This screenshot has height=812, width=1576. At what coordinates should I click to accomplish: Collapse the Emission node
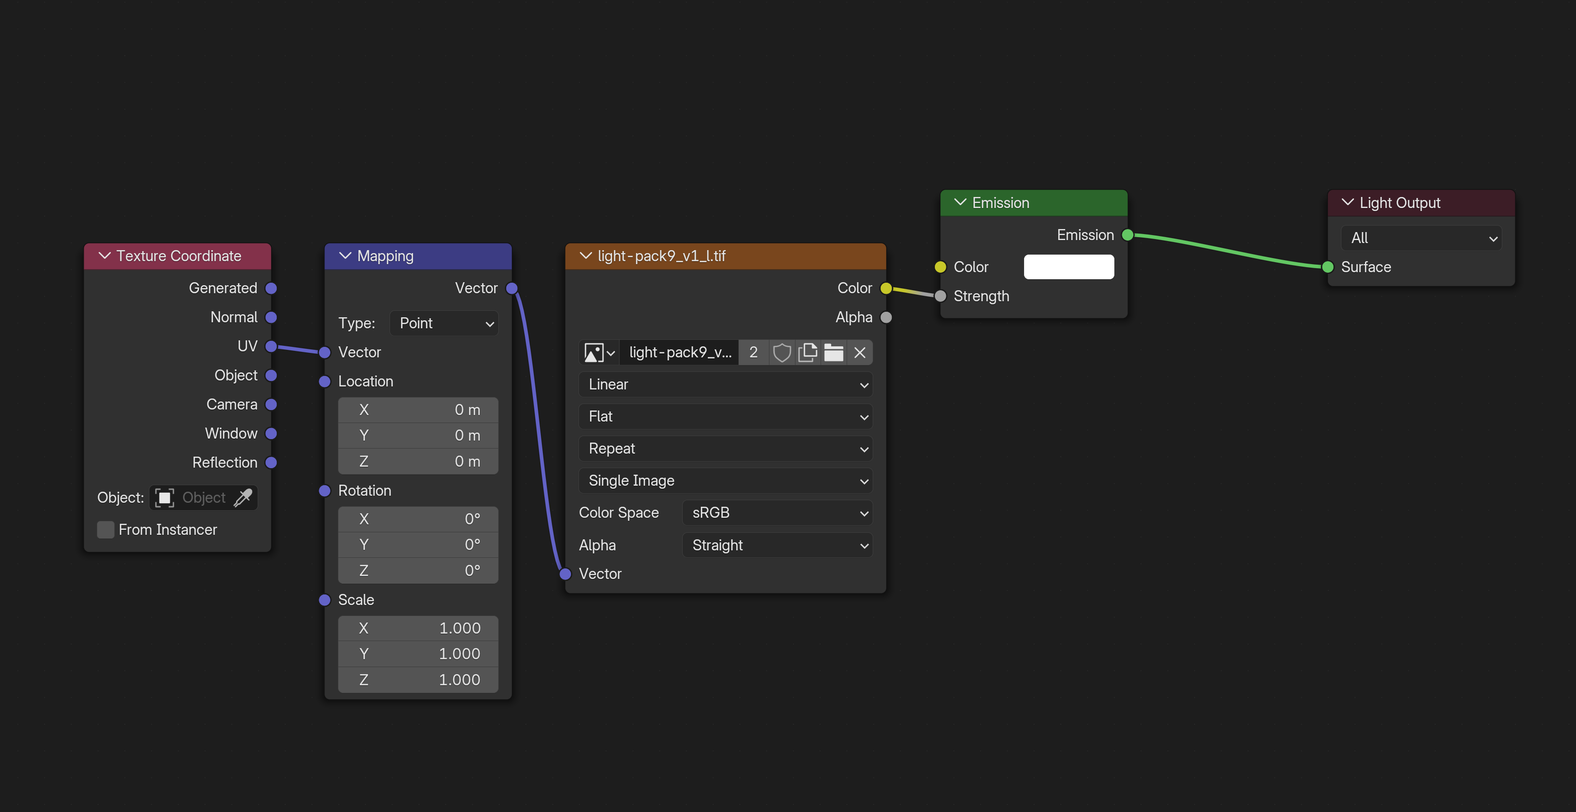pyautogui.click(x=960, y=202)
